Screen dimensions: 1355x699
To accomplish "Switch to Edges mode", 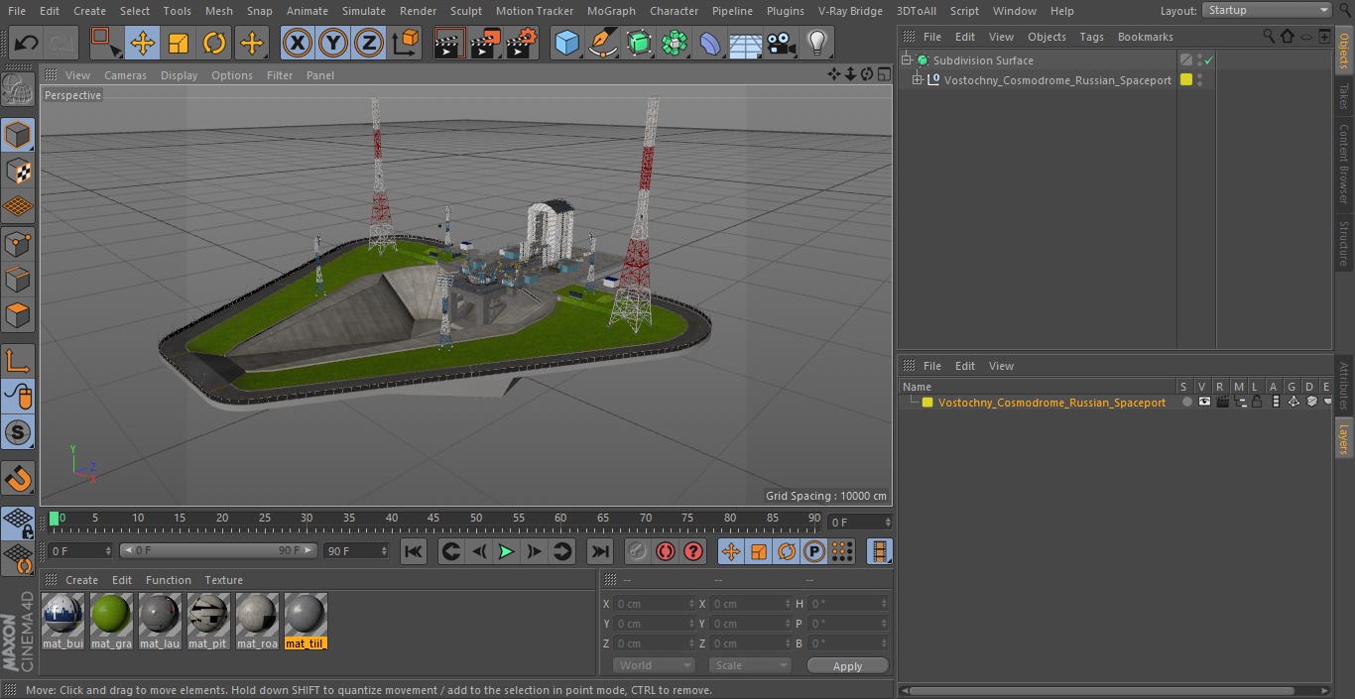I will point(18,280).
